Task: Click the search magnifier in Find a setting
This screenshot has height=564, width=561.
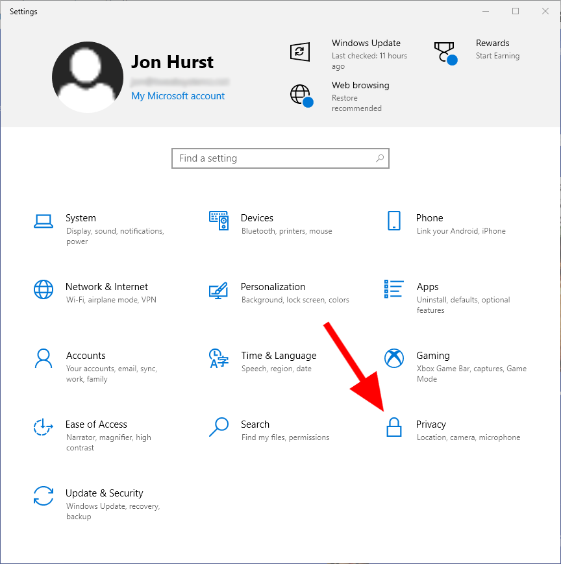Action: [380, 158]
